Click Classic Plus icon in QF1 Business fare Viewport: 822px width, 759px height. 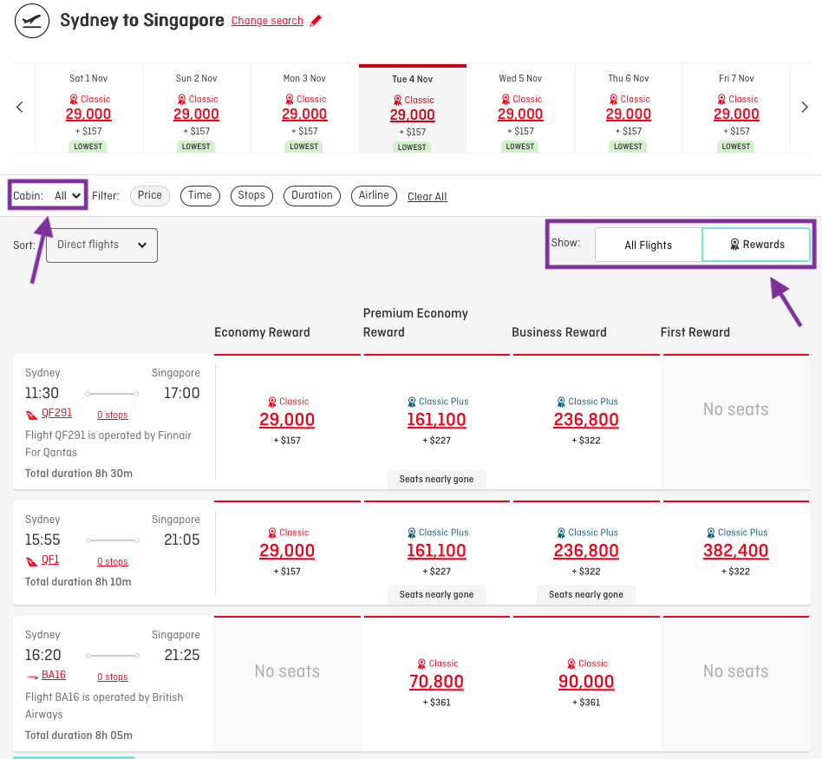tap(562, 533)
